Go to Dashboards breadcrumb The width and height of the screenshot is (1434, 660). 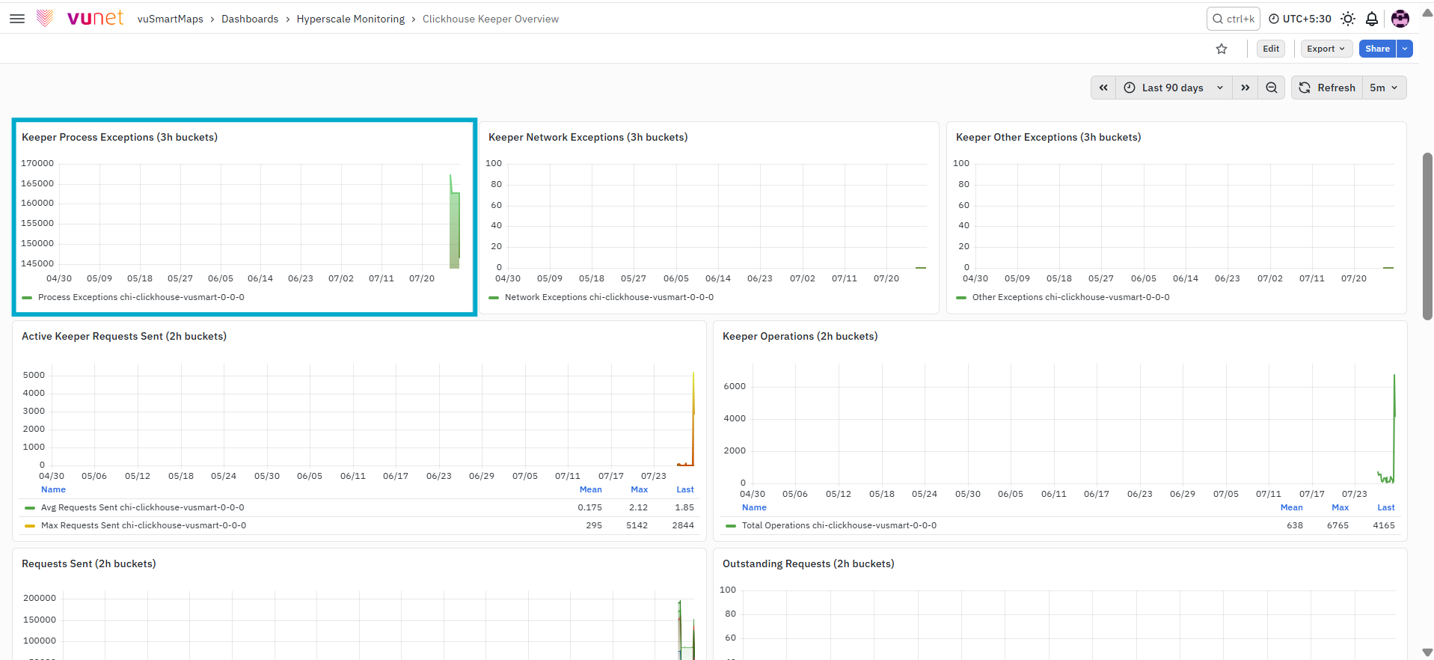point(250,19)
